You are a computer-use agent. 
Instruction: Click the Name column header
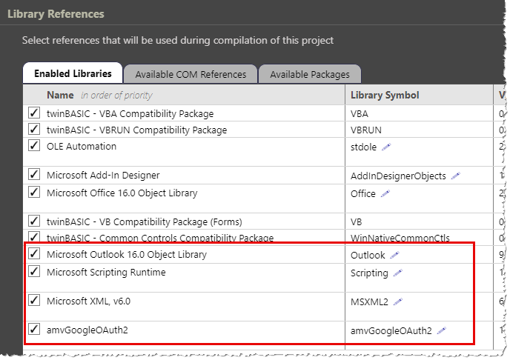coord(60,95)
